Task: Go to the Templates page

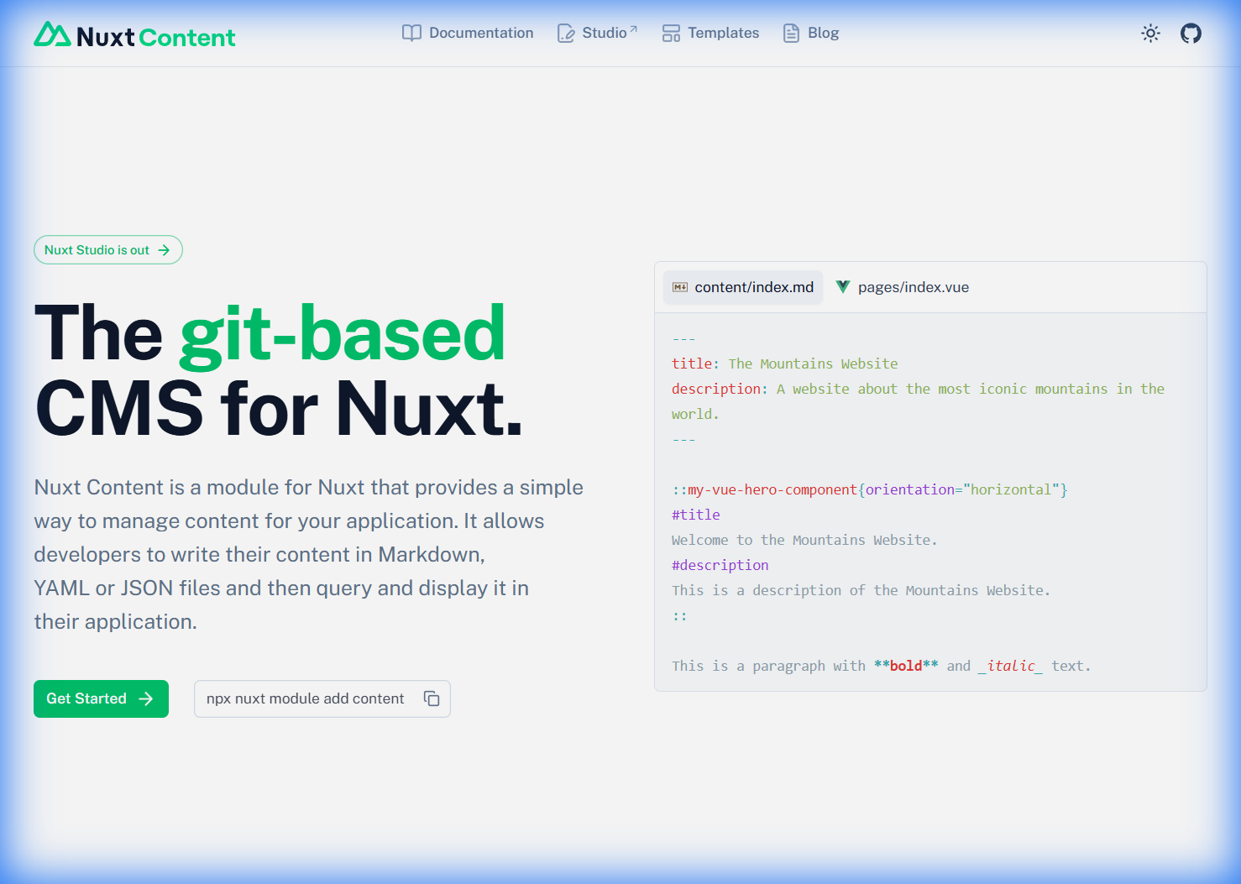Action: [x=723, y=33]
